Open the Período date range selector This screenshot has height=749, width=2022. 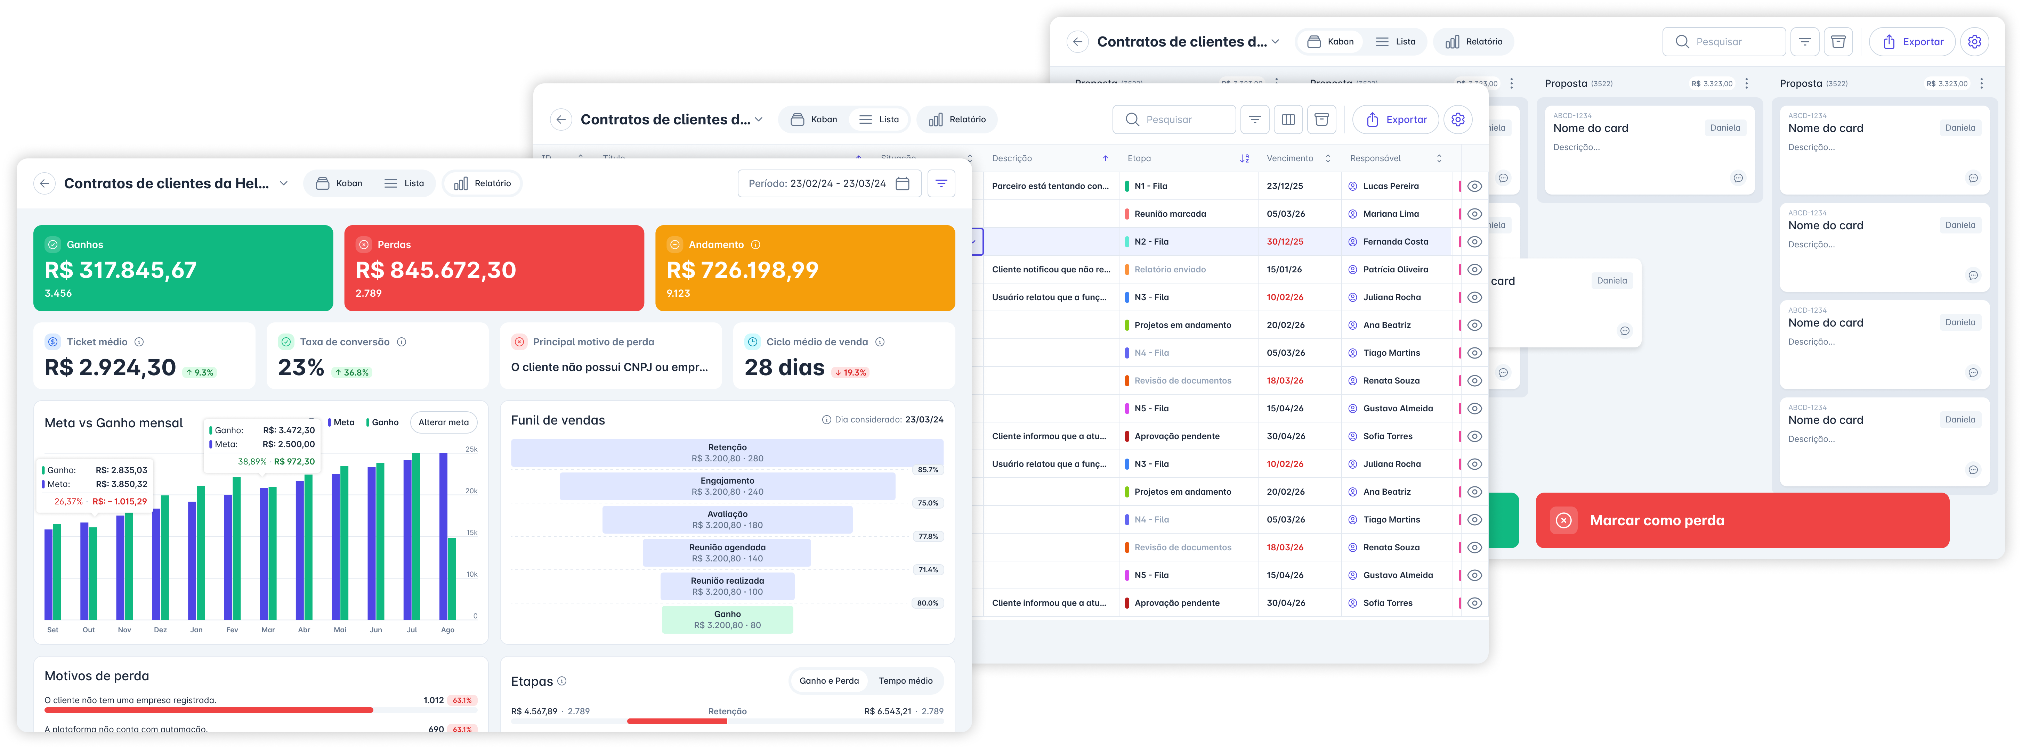pos(829,183)
